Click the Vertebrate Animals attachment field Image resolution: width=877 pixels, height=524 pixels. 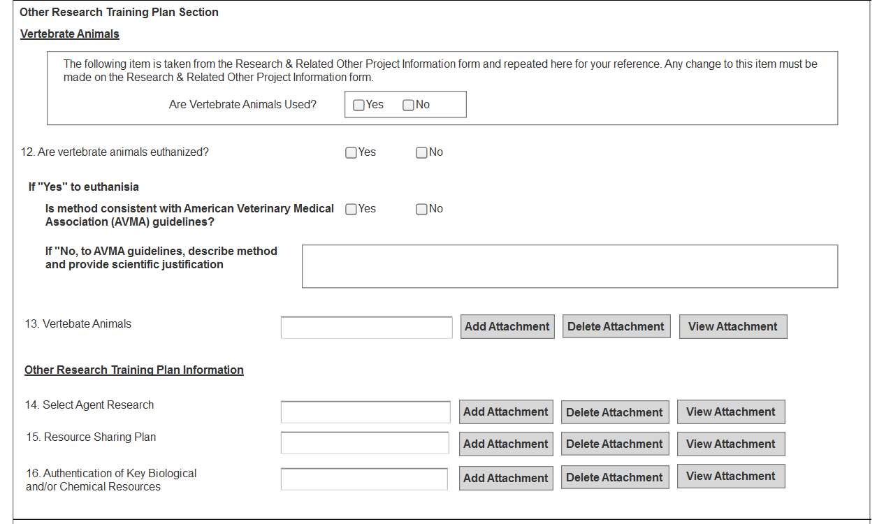tap(366, 327)
